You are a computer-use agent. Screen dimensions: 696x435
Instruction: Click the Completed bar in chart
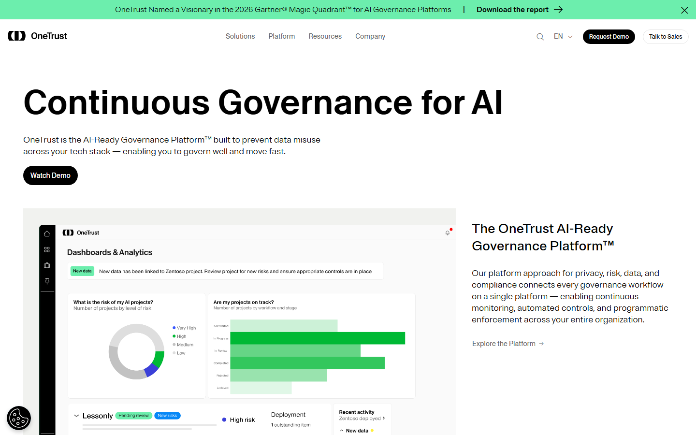[x=307, y=363]
